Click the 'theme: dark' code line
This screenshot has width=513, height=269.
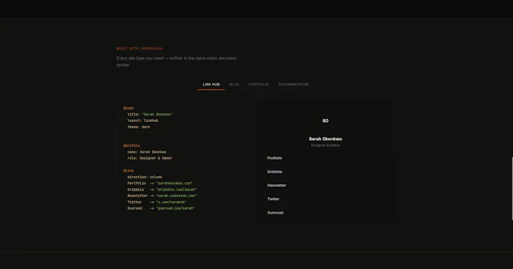point(139,127)
